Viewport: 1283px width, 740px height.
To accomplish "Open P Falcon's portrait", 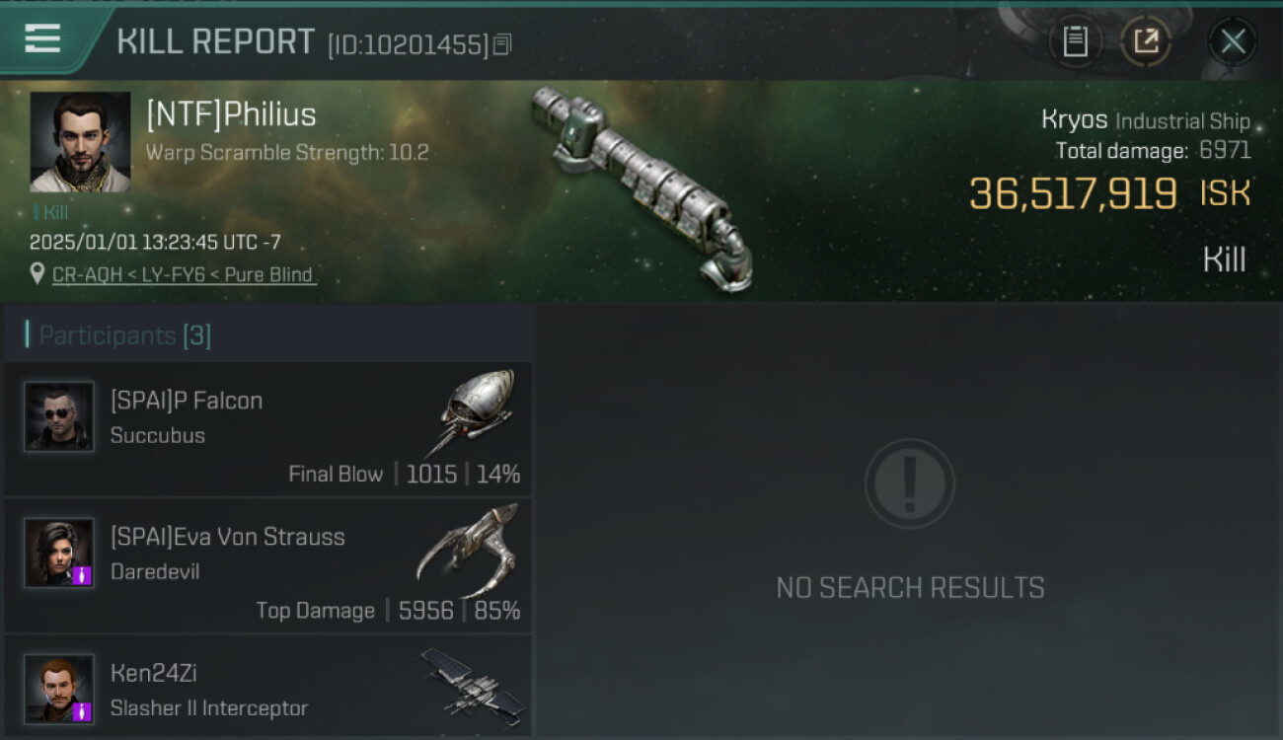I will click(59, 416).
